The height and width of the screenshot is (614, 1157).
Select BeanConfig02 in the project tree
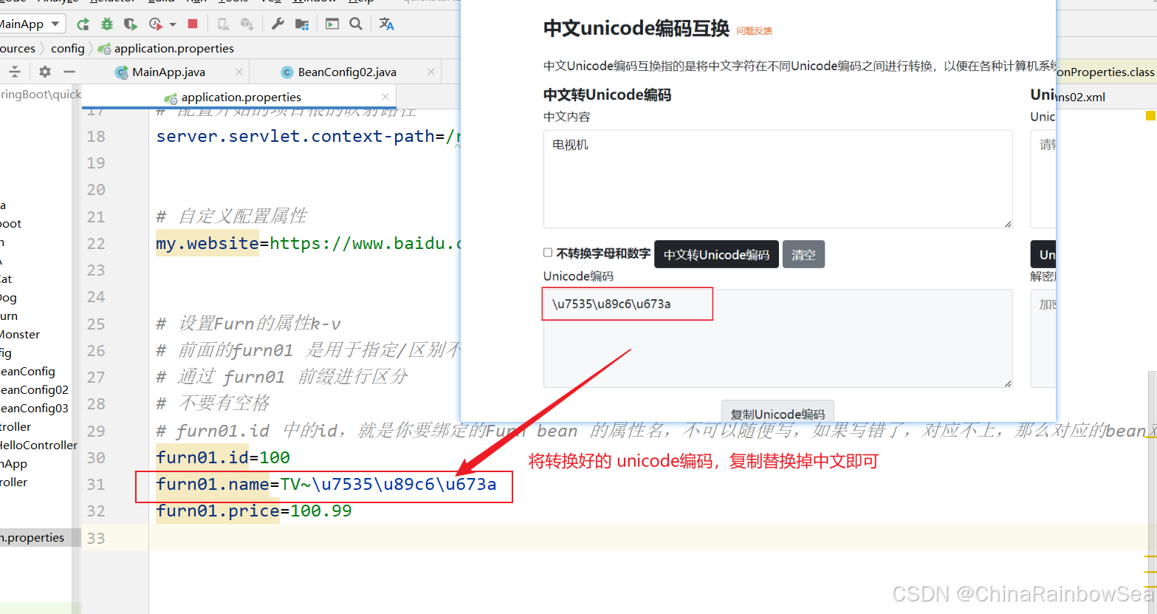(34, 389)
